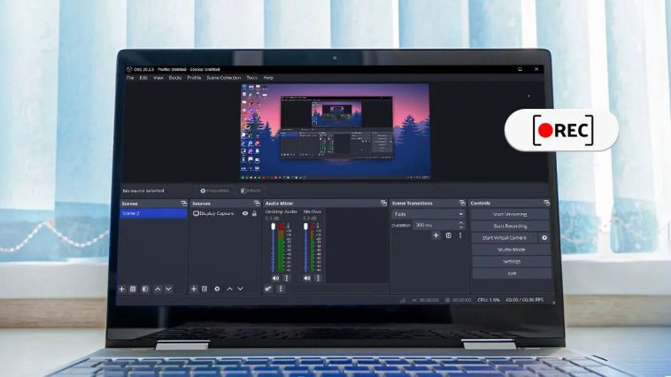Open transition properties three-dot menu

[460, 235]
